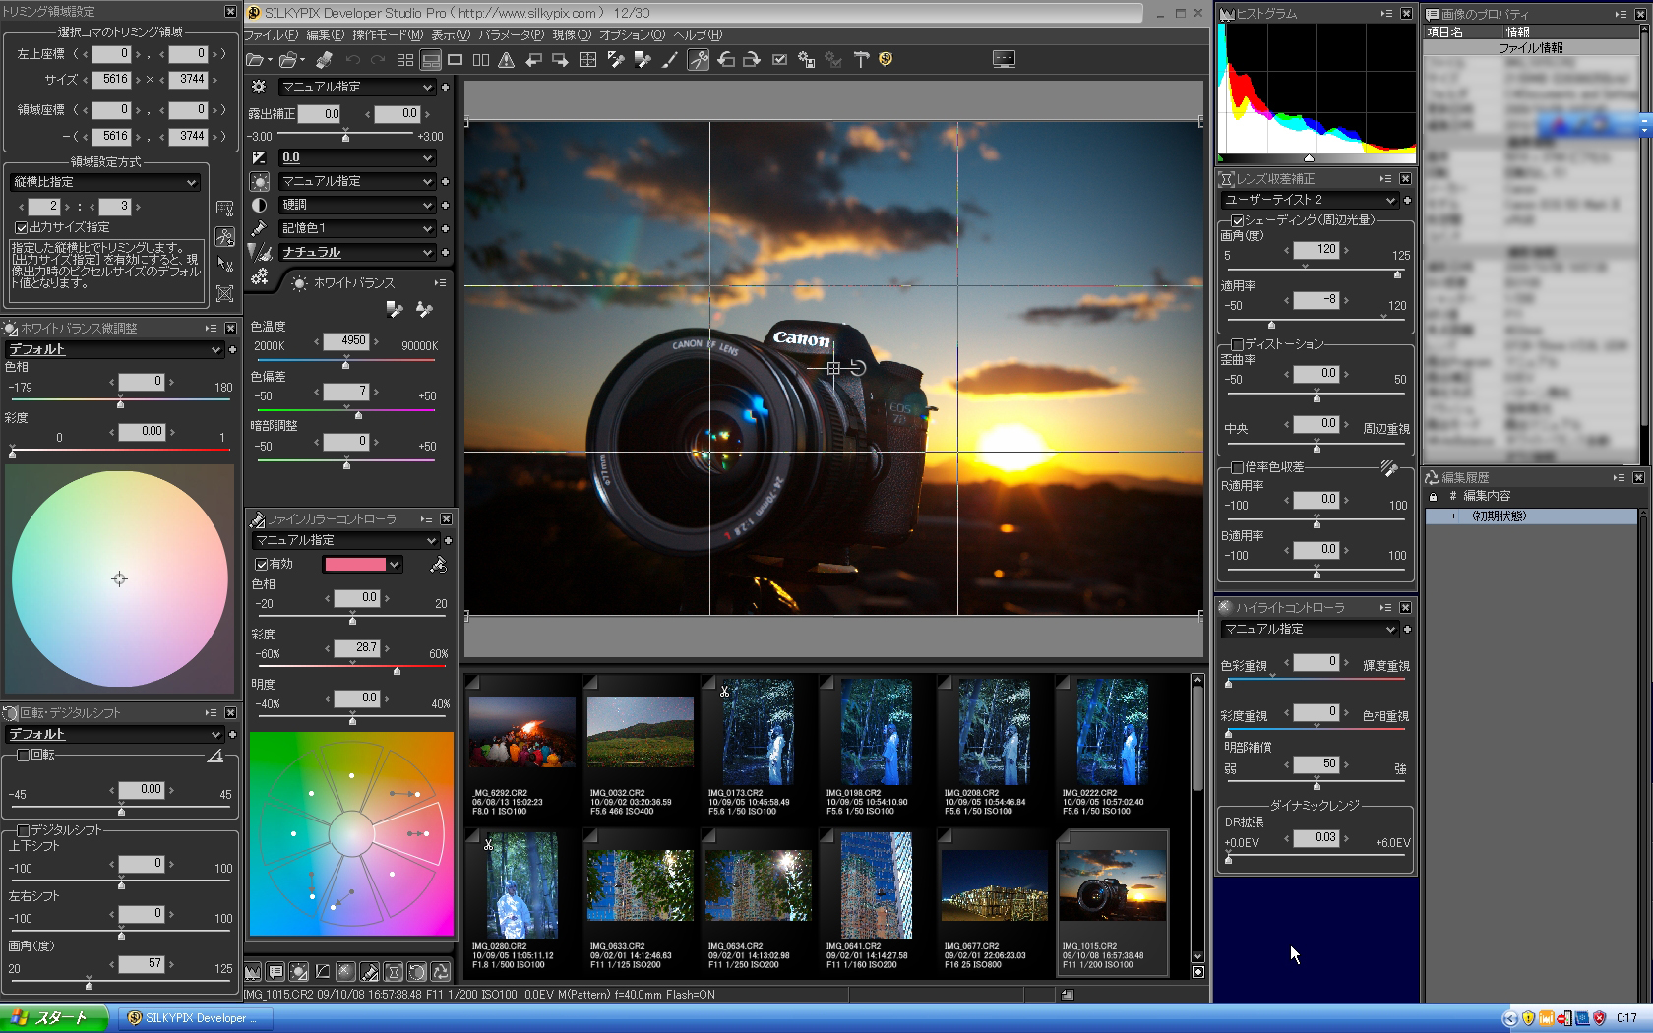Click the image properties speech bubble icon
The image size is (1653, 1033).
[x=276, y=972]
